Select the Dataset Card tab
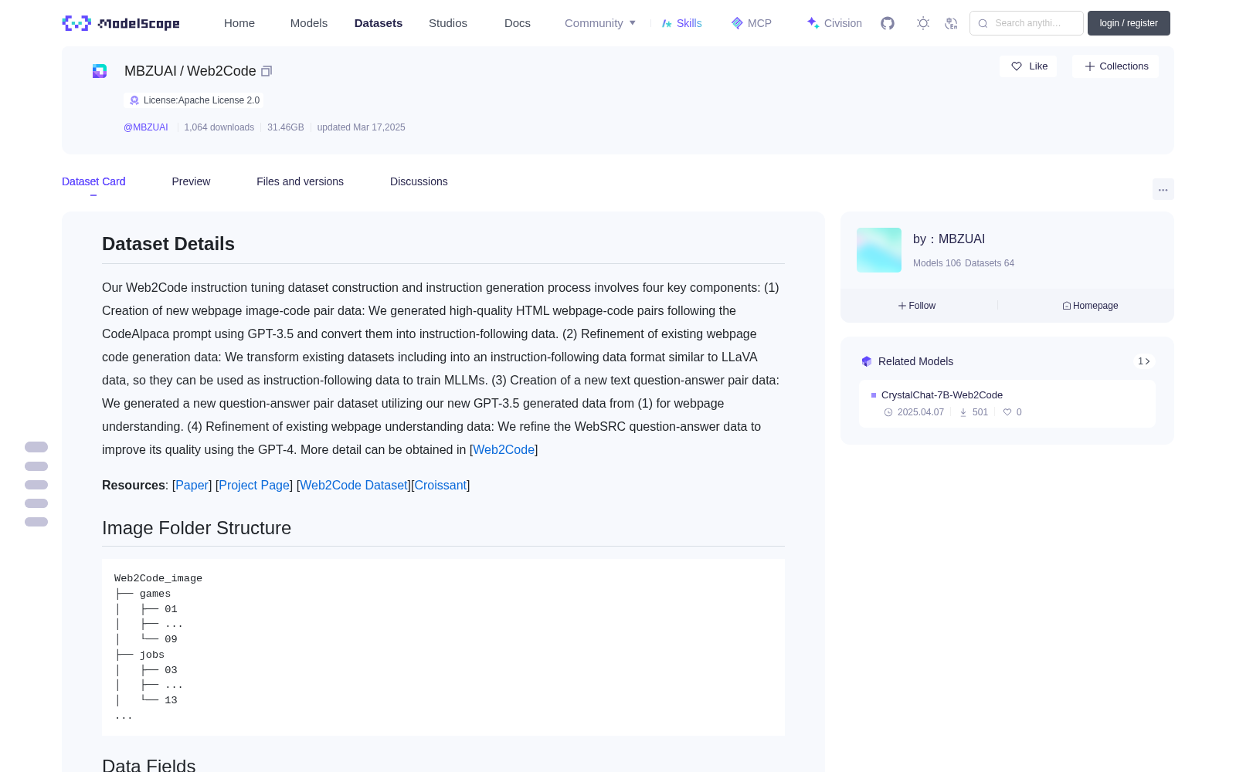 [93, 181]
